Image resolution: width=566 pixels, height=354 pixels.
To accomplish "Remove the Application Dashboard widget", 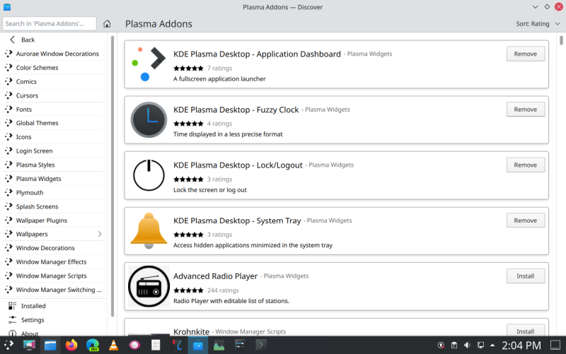I will pos(525,54).
